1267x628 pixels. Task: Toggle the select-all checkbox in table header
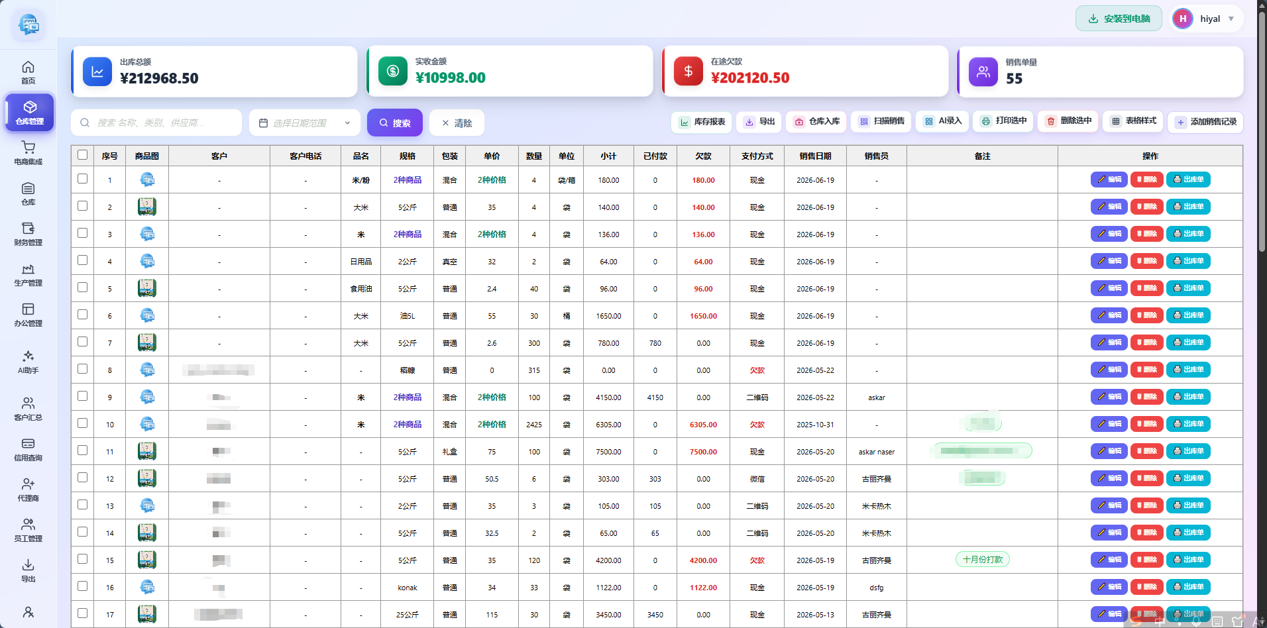tap(82, 155)
